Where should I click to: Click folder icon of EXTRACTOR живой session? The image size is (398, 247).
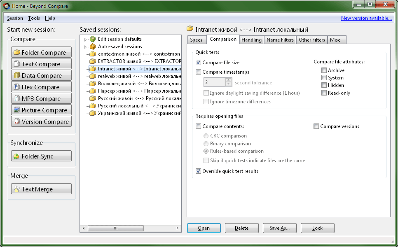click(93, 61)
